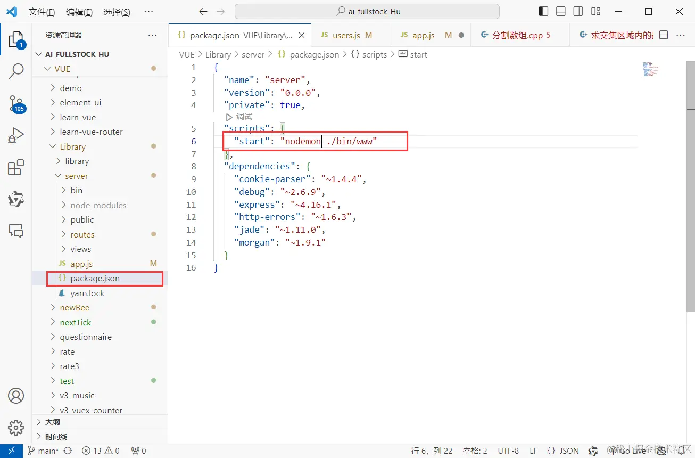Open the Extensions view icon
Image resolution: width=695 pixels, height=458 pixels.
click(16, 167)
